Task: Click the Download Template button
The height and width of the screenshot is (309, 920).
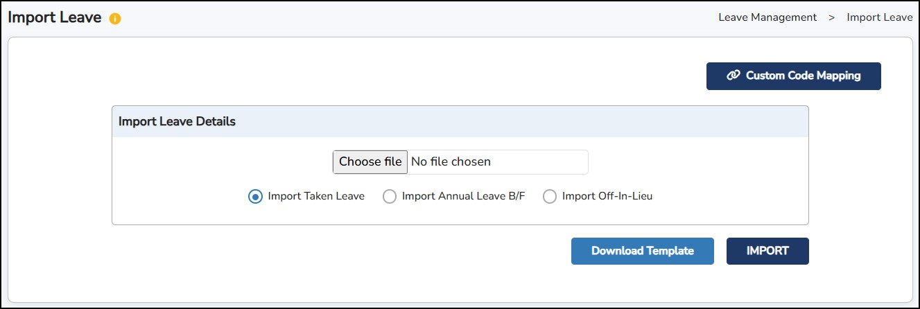Action: [x=642, y=251]
